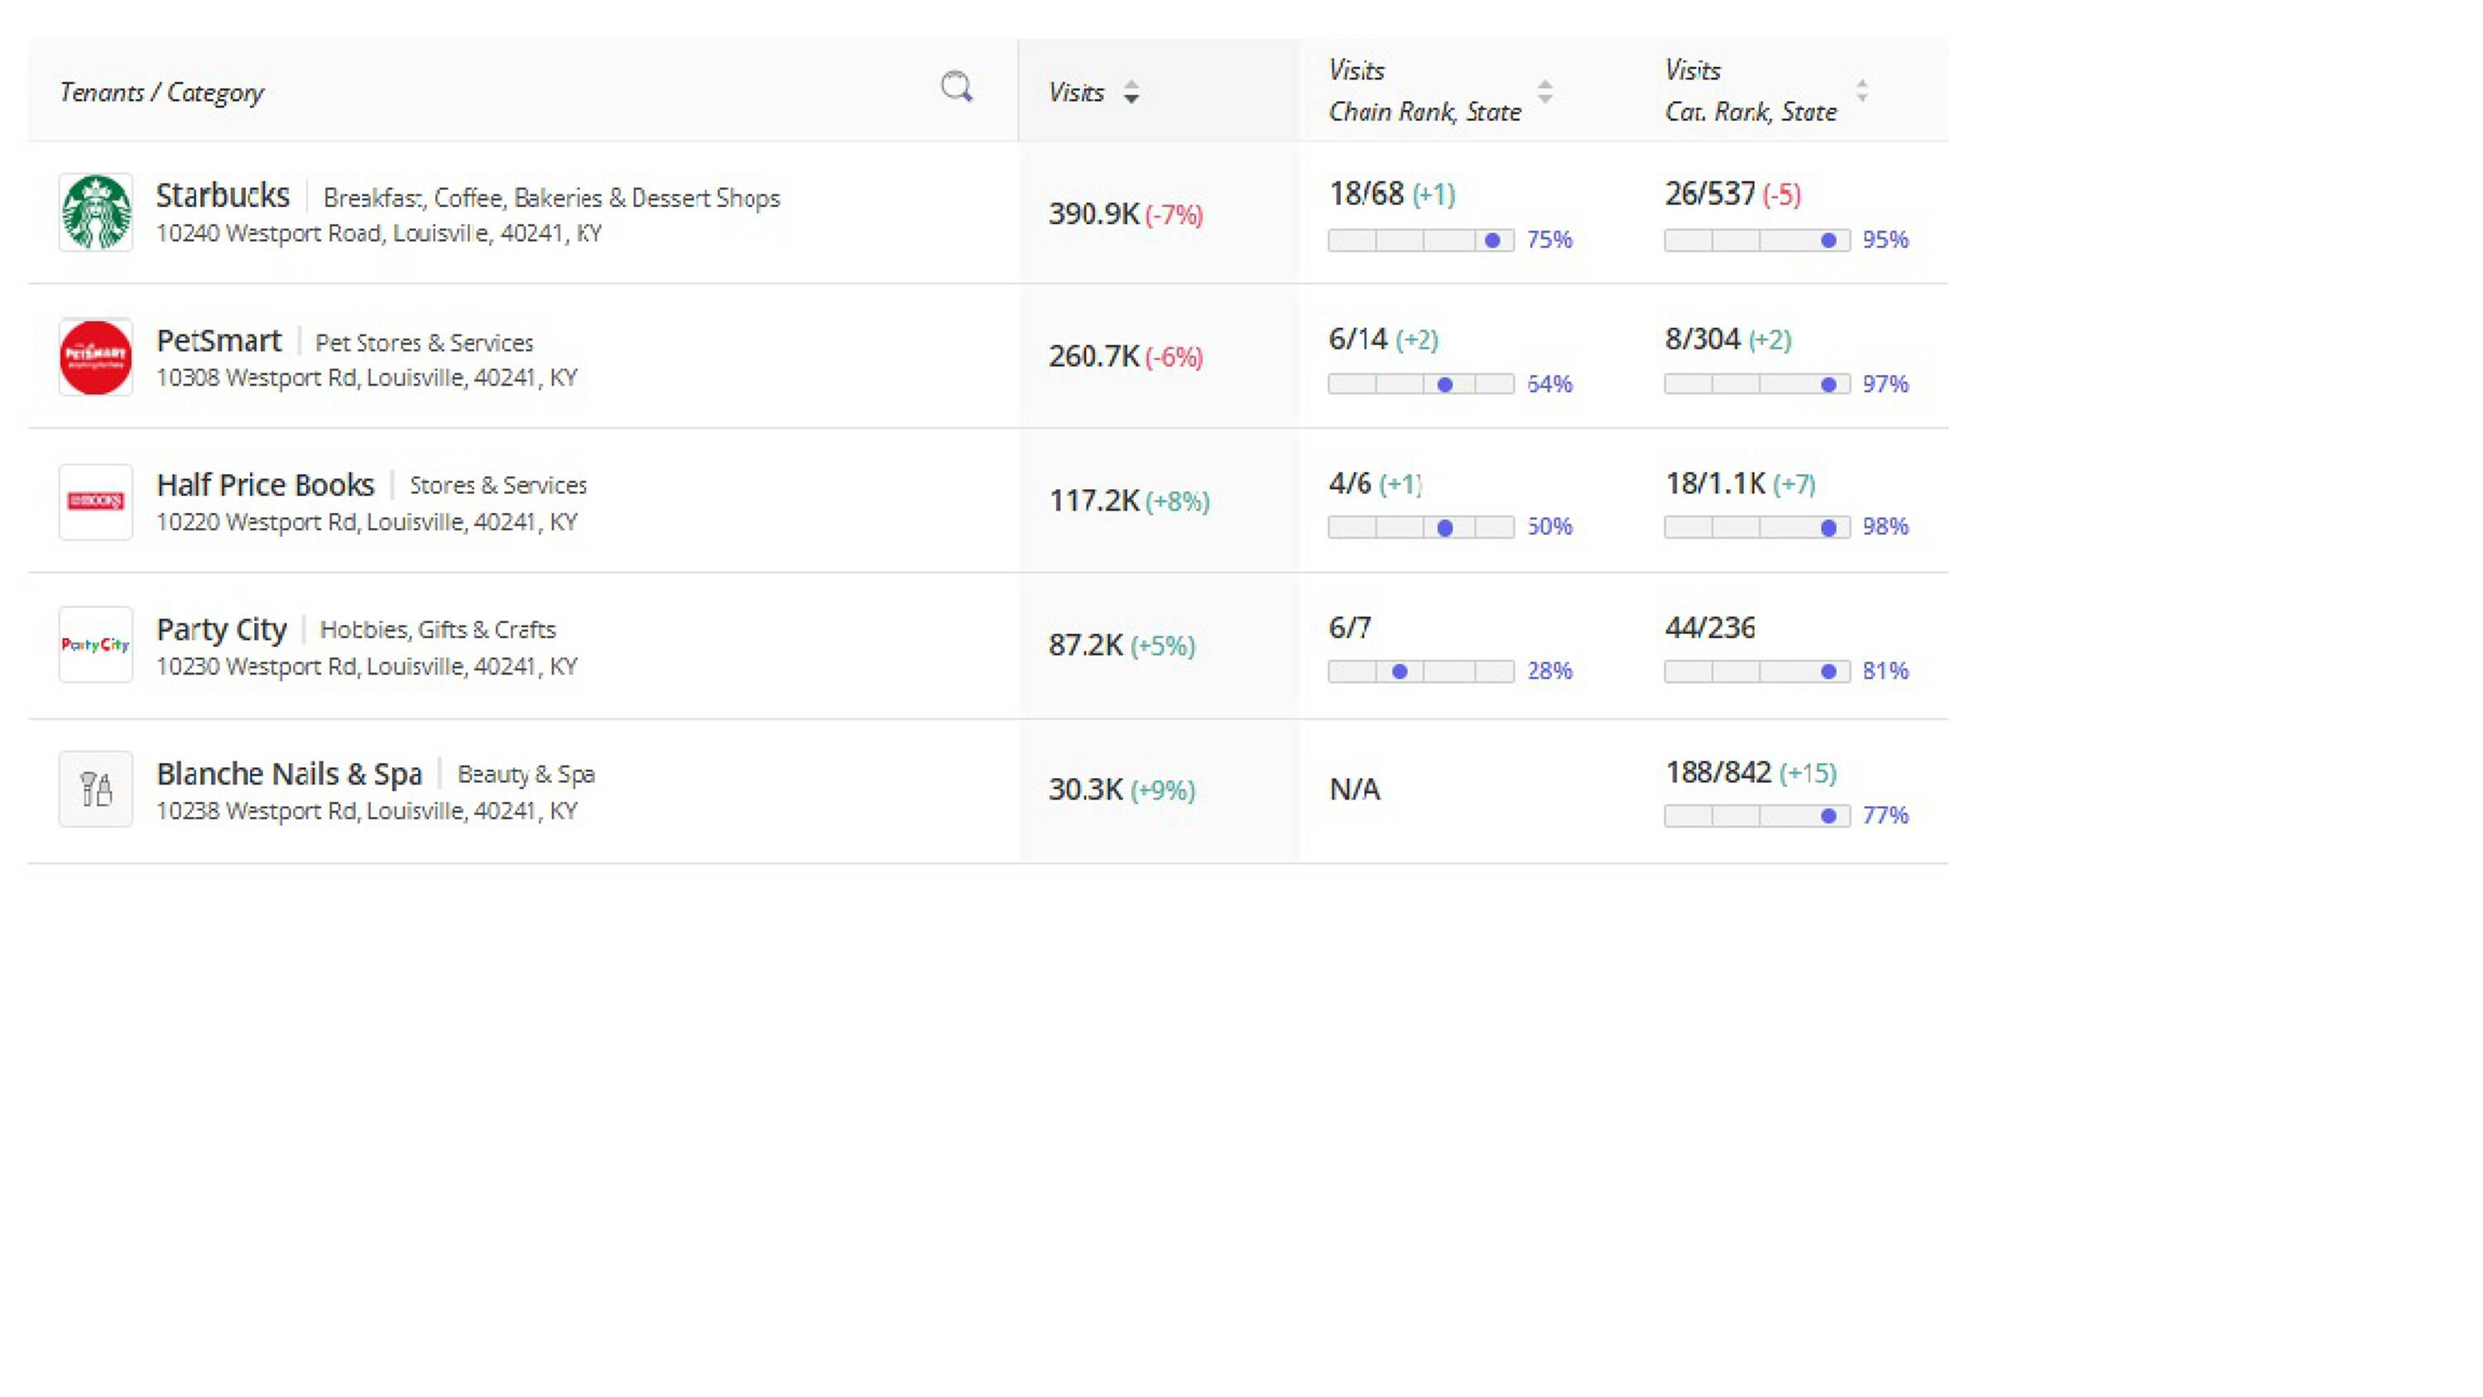
Task: Sort by Visits Cat. Rank, State arrows
Action: 1862,92
